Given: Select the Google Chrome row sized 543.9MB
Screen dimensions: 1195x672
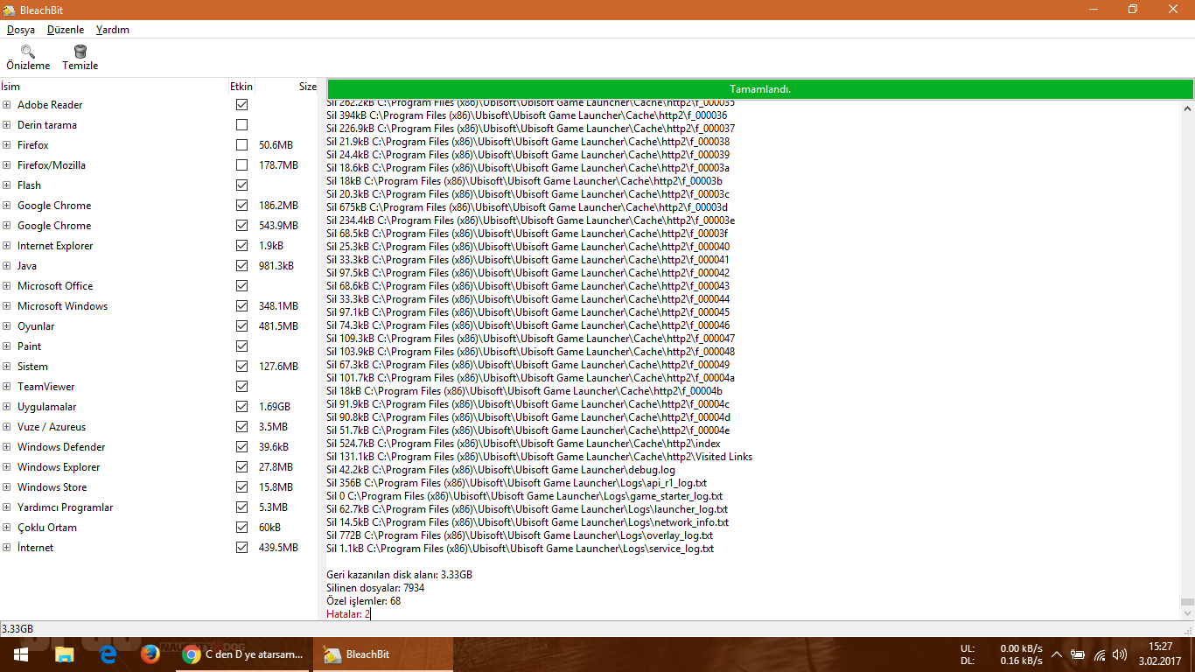Looking at the screenshot, I should pos(158,226).
